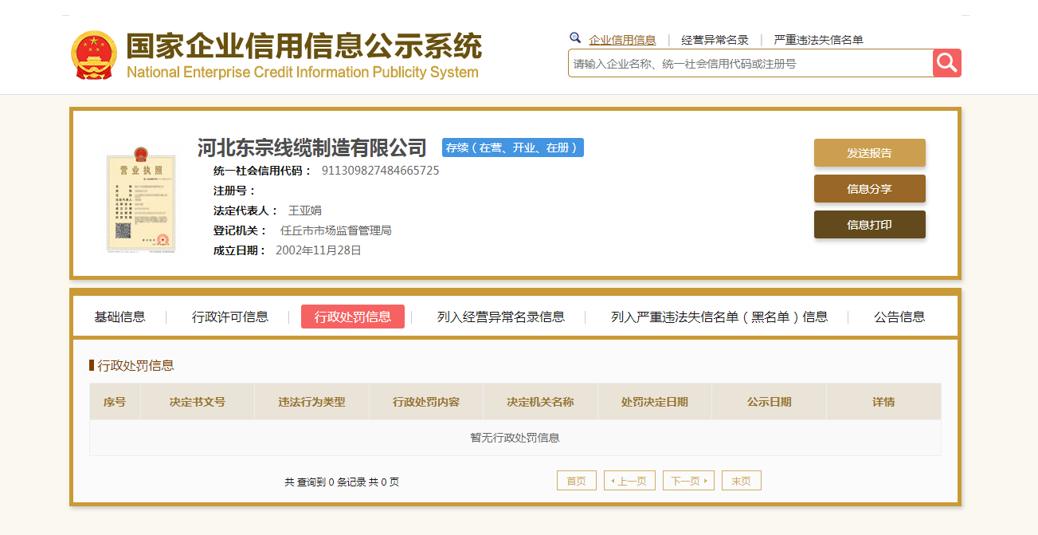The width and height of the screenshot is (1038, 535).
Task: Select the 经营异常名录 search category
Action: (715, 40)
